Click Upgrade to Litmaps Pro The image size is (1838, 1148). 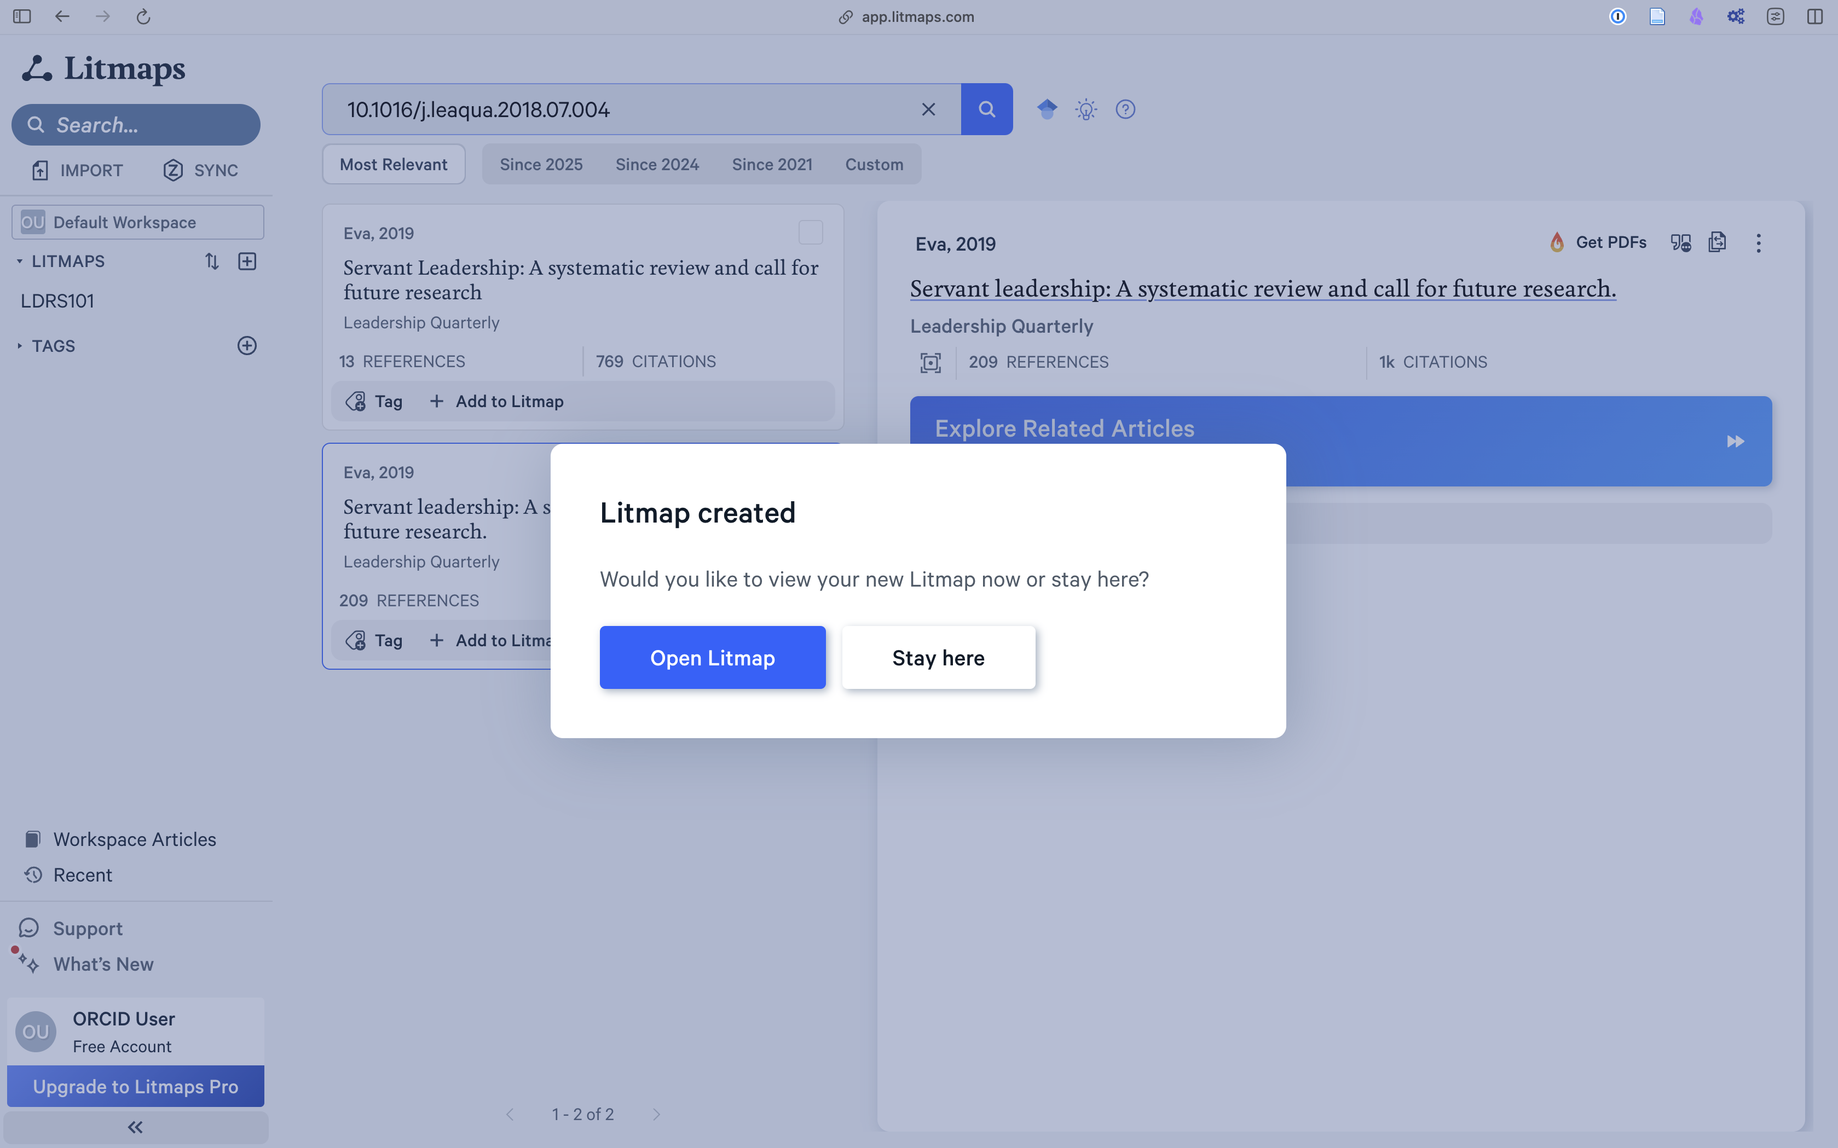[x=136, y=1087]
